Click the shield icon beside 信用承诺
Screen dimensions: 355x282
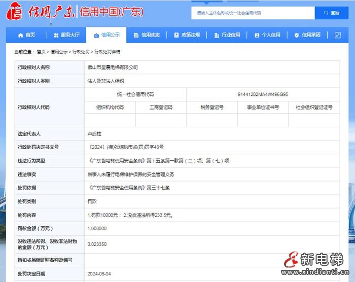click(297, 35)
